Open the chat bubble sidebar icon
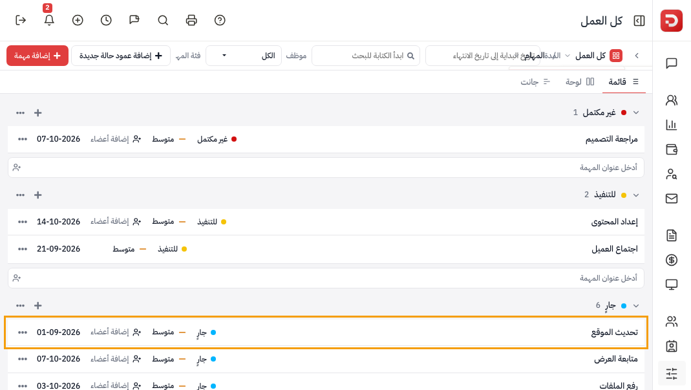Viewport: 691px width, 390px height. pyautogui.click(x=672, y=63)
